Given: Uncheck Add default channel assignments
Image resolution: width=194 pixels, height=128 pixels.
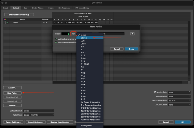Looking at the screenshot, I should (56, 39).
